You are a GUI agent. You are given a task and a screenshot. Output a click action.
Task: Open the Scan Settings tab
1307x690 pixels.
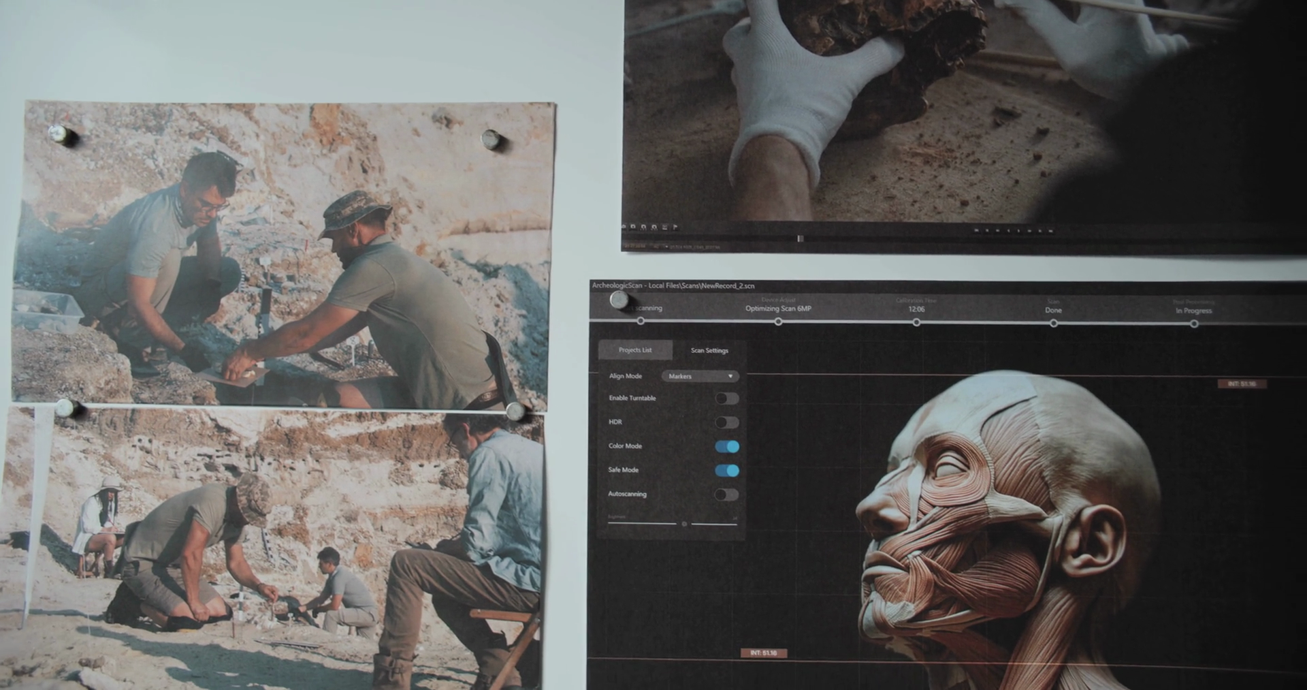pyautogui.click(x=709, y=351)
